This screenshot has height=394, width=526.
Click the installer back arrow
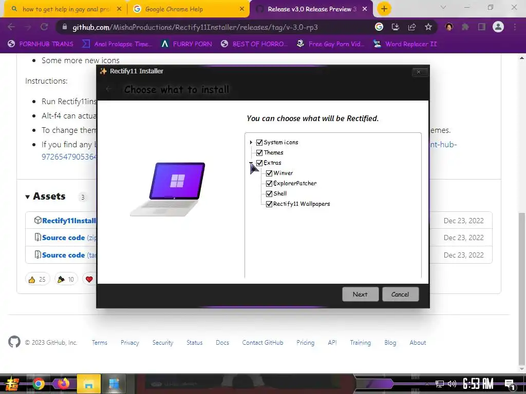[x=108, y=89]
